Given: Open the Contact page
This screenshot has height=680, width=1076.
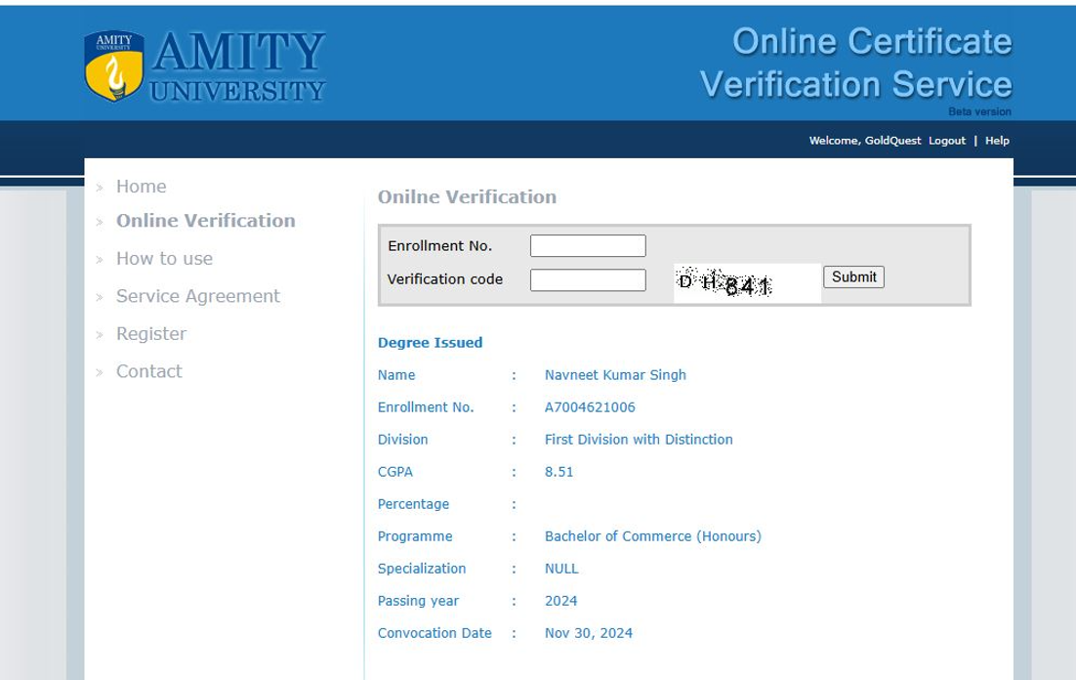Looking at the screenshot, I should coord(149,371).
